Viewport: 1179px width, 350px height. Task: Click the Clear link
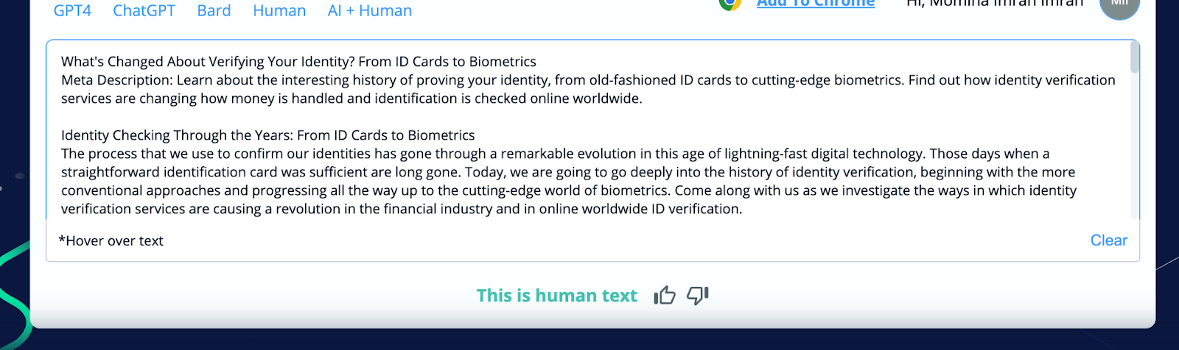pos(1109,240)
